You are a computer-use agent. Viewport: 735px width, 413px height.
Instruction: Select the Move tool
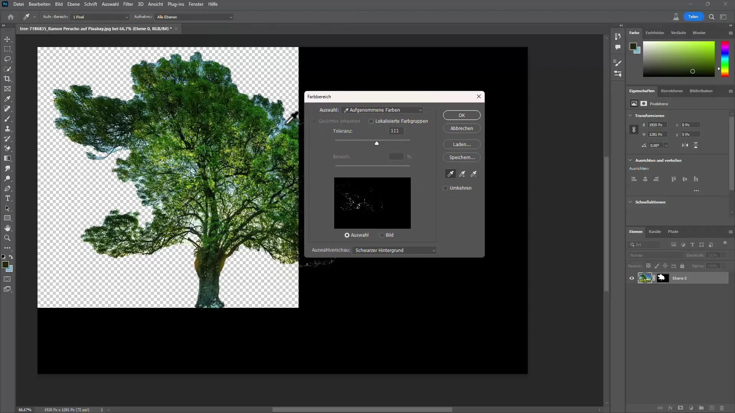click(x=7, y=39)
